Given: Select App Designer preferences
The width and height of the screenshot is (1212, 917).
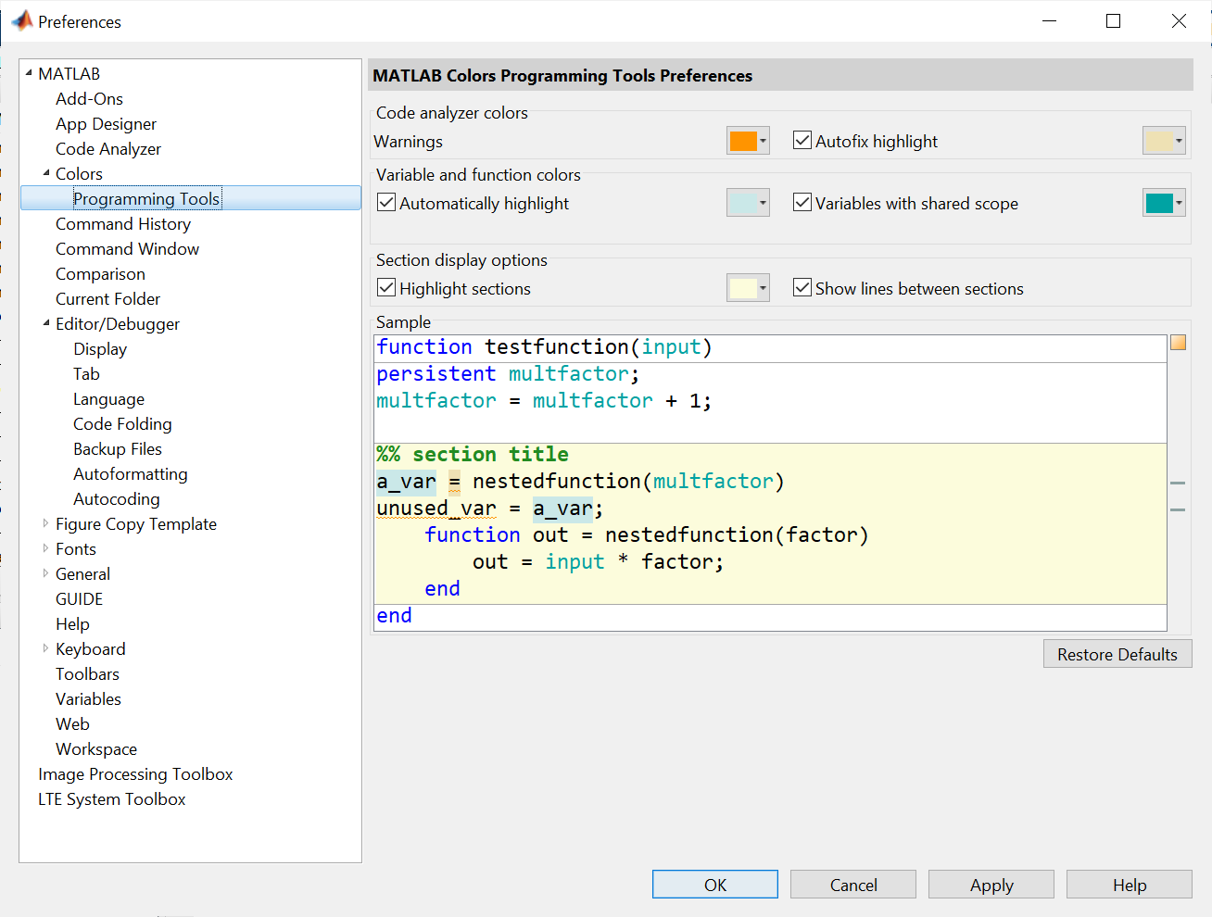Looking at the screenshot, I should [x=106, y=123].
